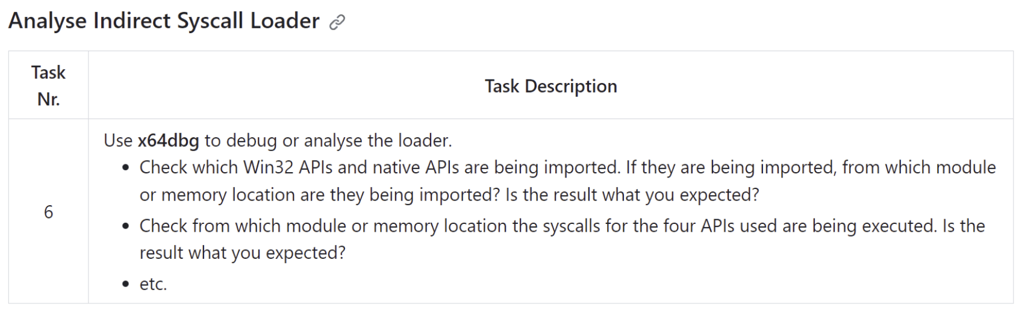This screenshot has height=313, width=1022.
Task: Click the bullet point before 'Check which Win32 APIs'
Action: 125,169
